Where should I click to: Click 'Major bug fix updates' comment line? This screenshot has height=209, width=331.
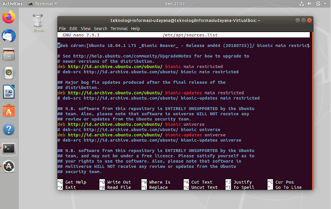tap(141, 82)
